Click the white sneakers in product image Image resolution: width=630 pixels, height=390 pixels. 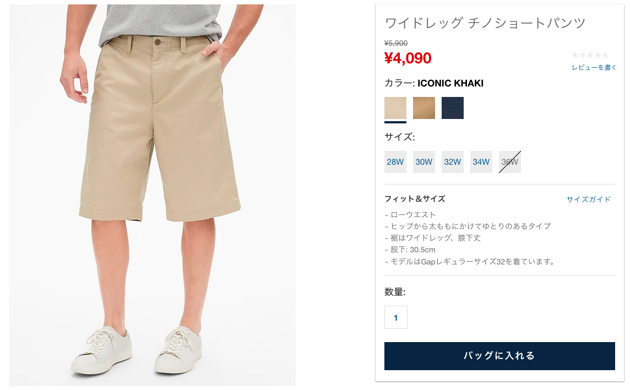click(x=138, y=350)
